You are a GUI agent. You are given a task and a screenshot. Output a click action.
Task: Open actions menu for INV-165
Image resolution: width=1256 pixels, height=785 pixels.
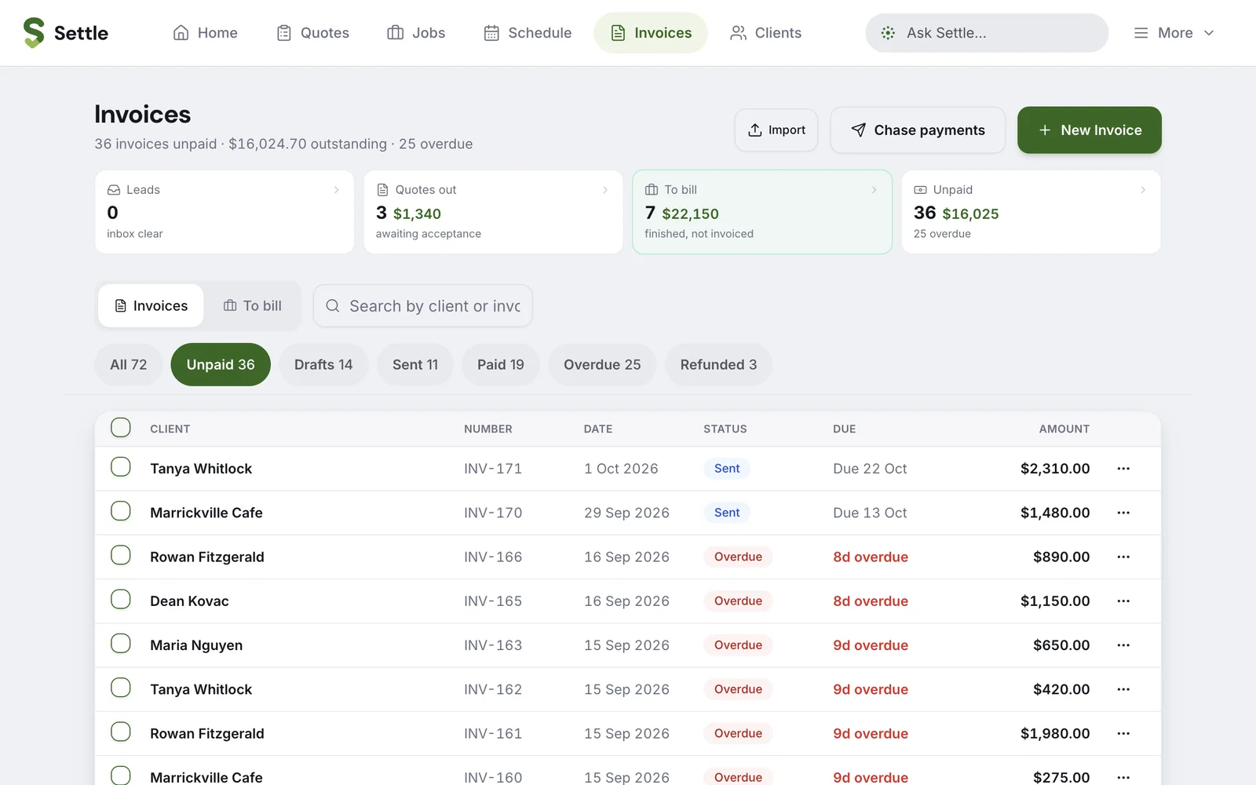(x=1123, y=601)
